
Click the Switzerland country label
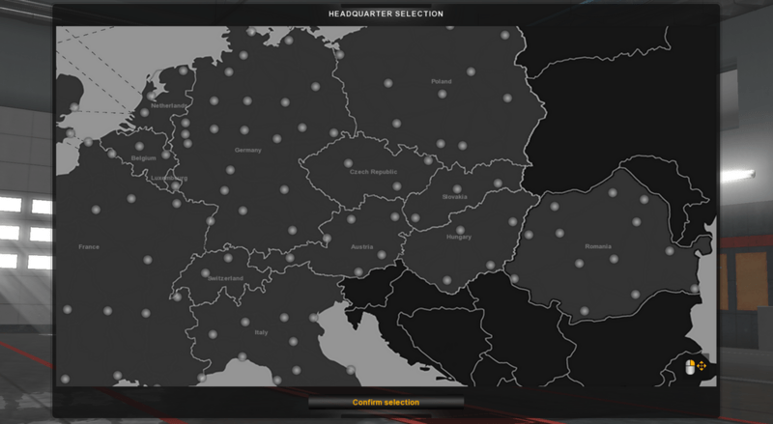(225, 278)
